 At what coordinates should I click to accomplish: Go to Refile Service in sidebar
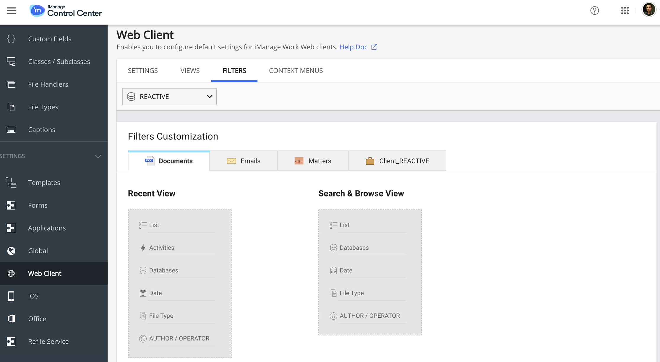pos(48,341)
